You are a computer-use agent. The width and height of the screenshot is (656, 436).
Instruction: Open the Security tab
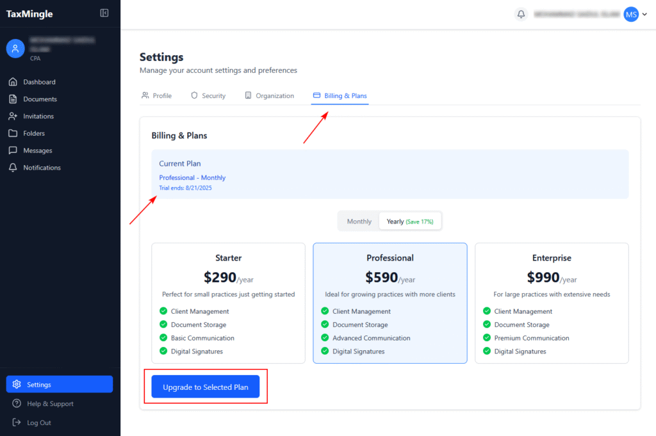click(208, 96)
